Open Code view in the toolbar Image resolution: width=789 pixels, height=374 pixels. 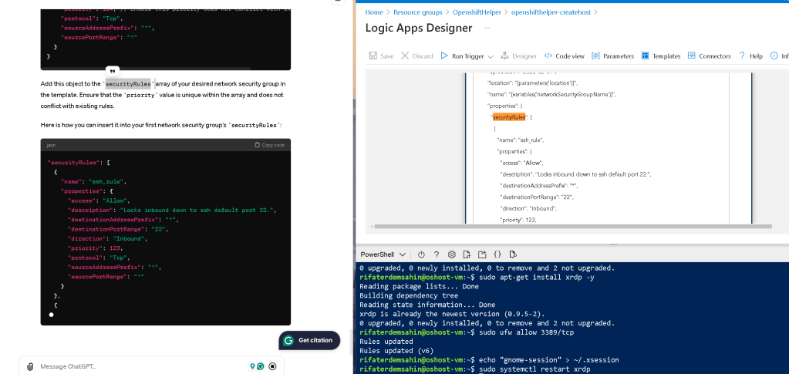point(564,56)
